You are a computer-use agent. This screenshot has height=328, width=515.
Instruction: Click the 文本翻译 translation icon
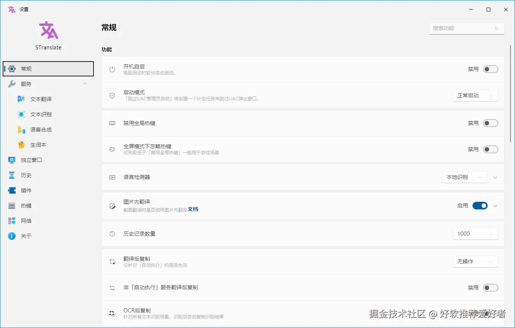pos(21,99)
